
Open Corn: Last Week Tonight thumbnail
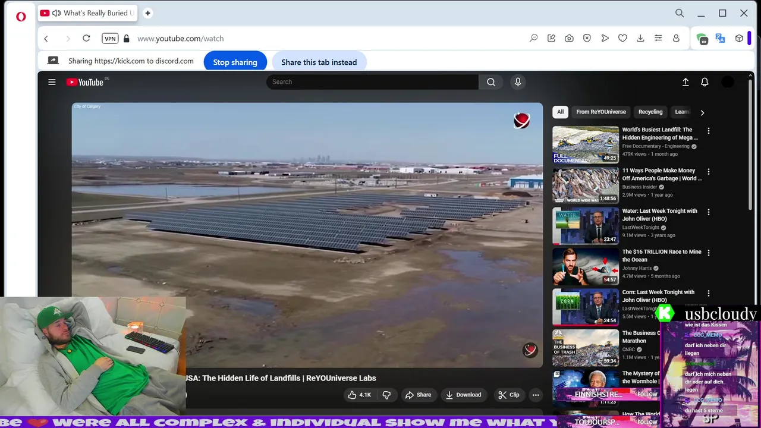tap(586, 307)
